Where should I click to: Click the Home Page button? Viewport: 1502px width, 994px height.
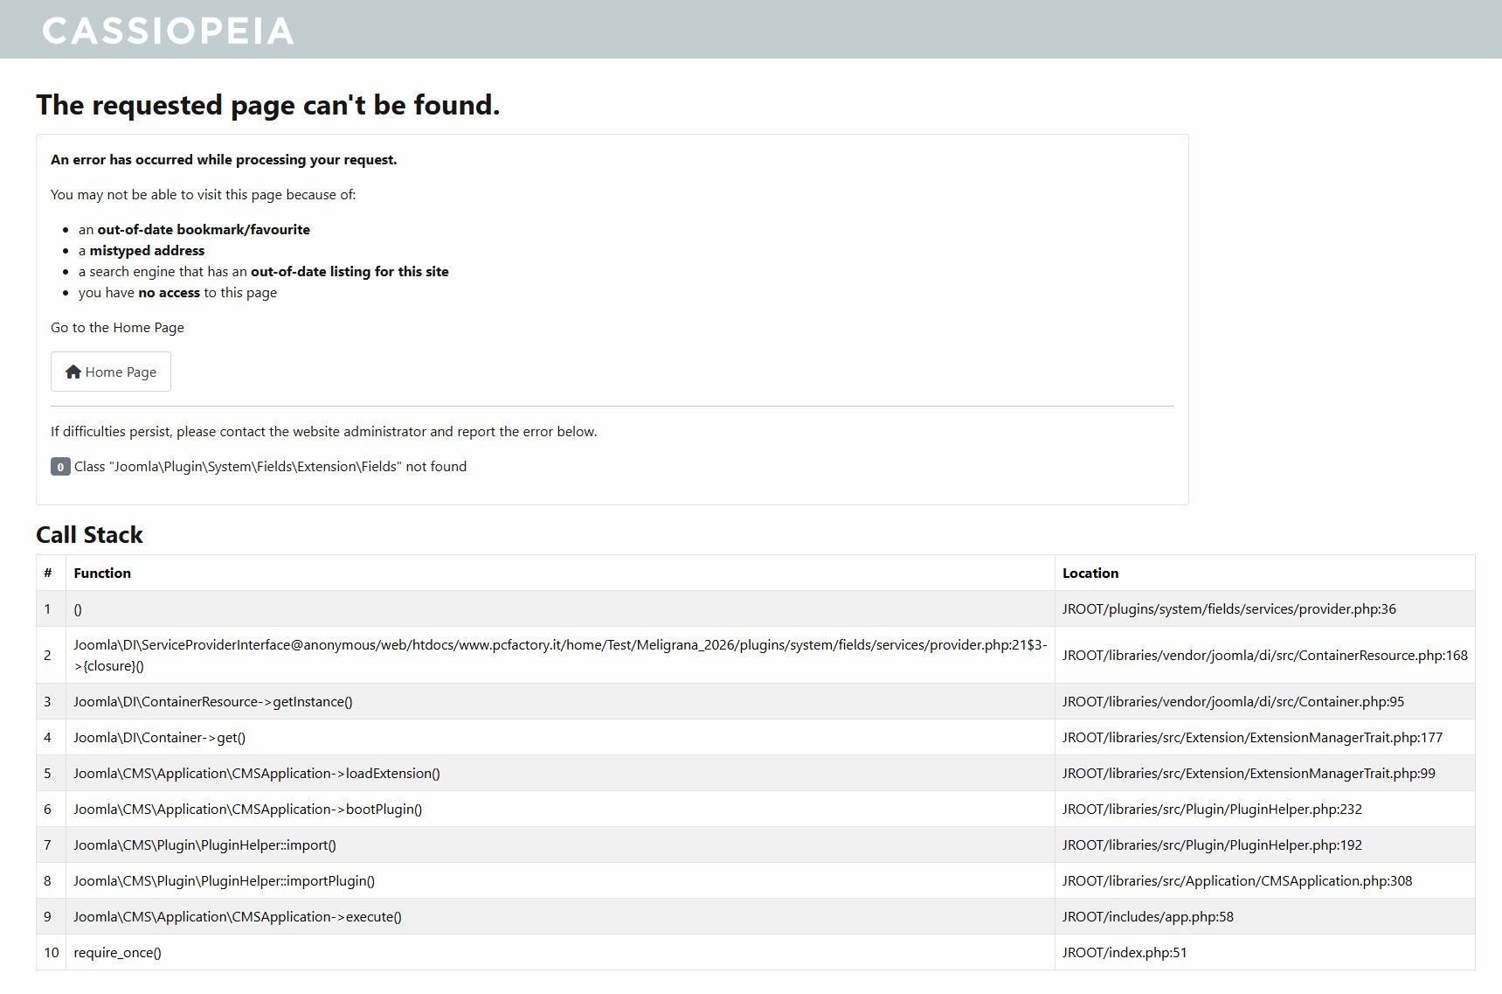click(111, 372)
